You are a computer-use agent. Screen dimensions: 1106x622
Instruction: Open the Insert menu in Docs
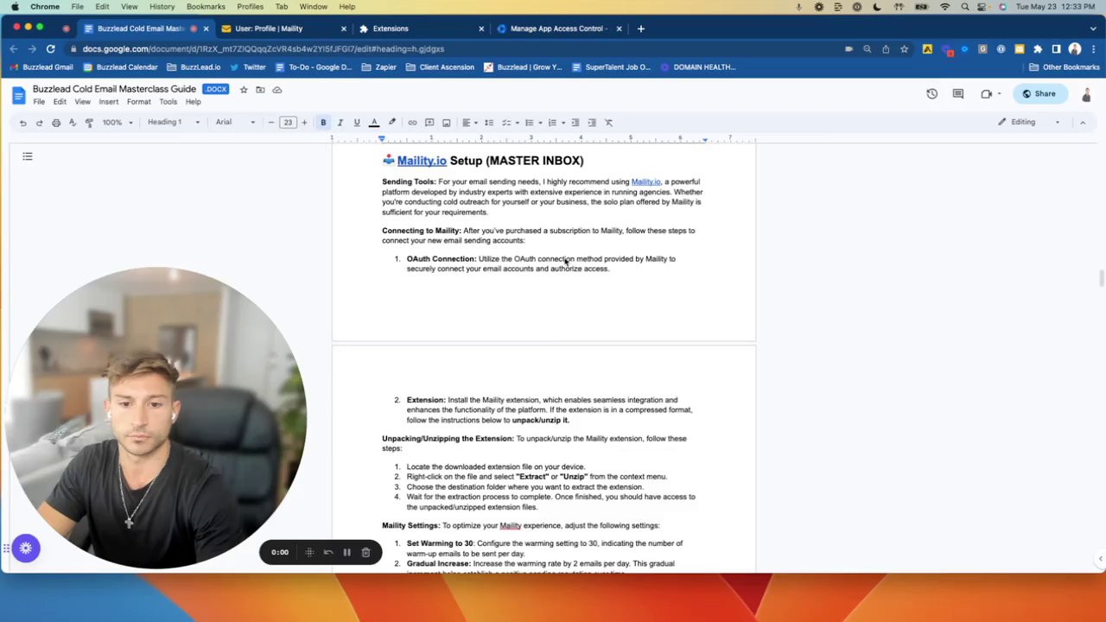pos(108,102)
